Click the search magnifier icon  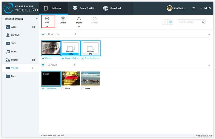point(203,22)
